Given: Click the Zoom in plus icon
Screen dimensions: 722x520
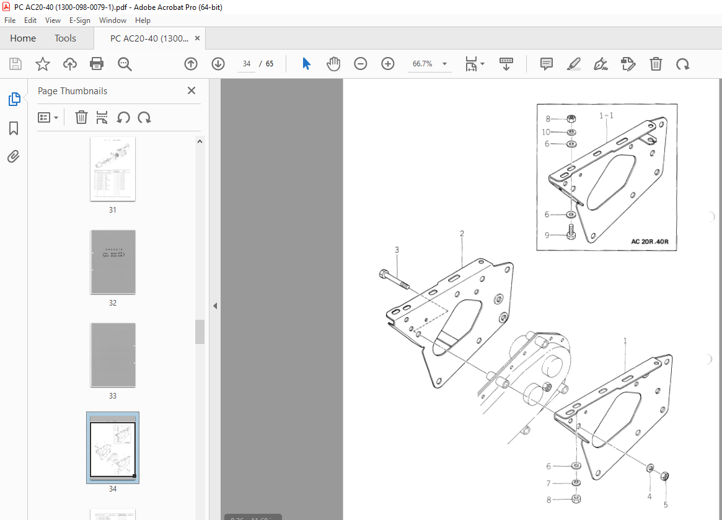Looking at the screenshot, I should coord(388,64).
